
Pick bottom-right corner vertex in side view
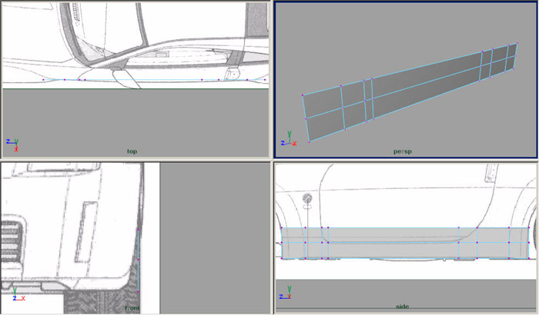pyautogui.click(x=530, y=258)
